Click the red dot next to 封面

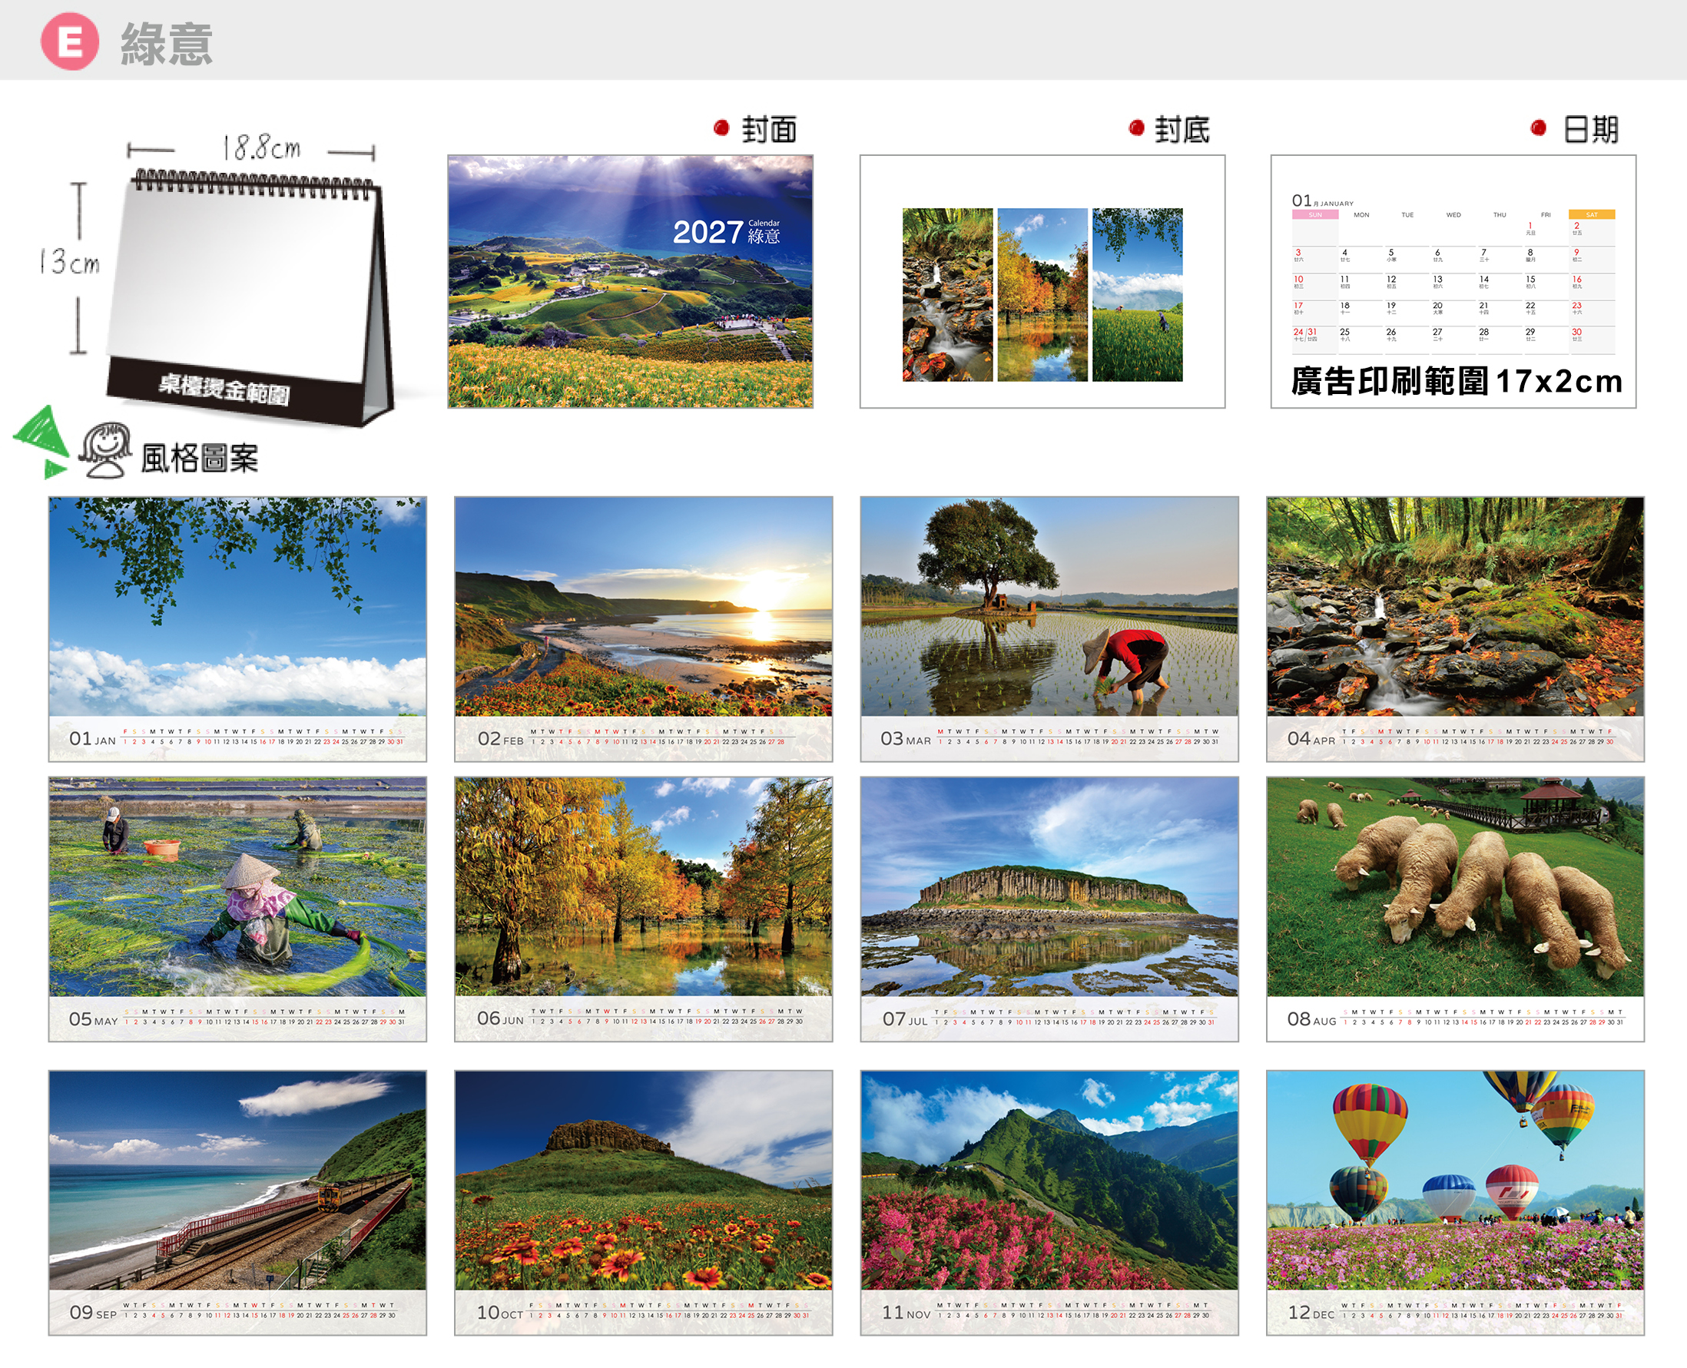[721, 128]
